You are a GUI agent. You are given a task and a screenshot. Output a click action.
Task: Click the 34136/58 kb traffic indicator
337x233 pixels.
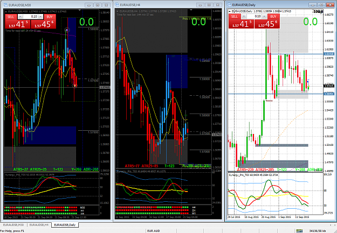point(318,231)
